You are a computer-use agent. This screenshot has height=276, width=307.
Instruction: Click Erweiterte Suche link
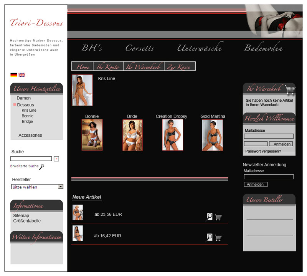(25, 166)
